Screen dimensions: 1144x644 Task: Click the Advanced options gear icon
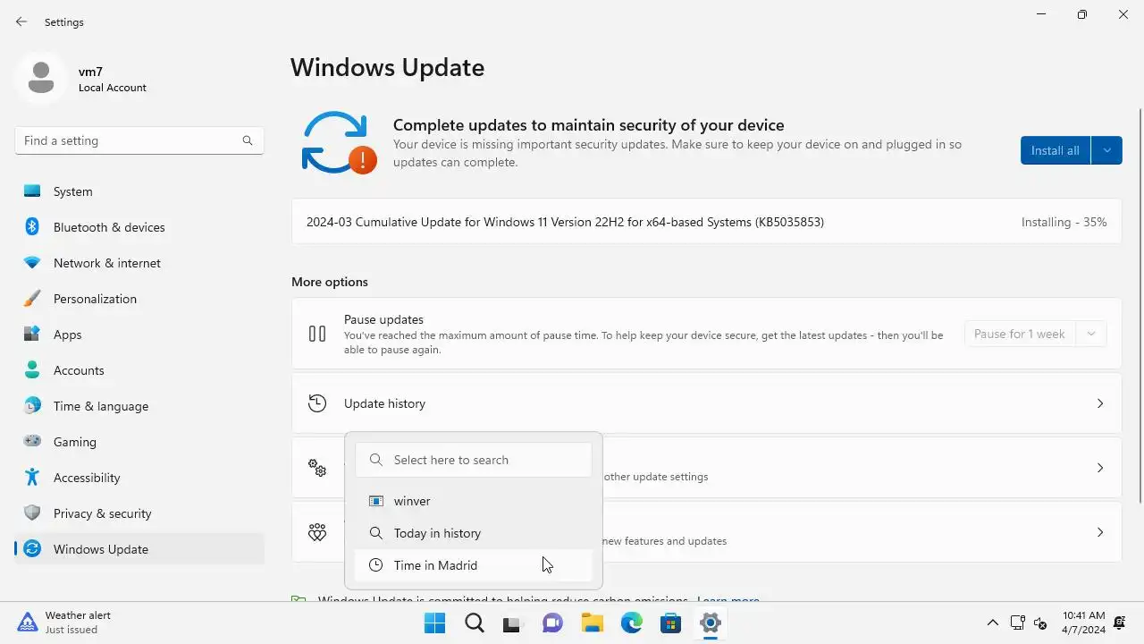coord(317,468)
